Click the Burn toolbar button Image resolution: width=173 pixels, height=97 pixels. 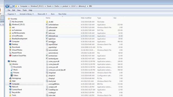pos(53,14)
